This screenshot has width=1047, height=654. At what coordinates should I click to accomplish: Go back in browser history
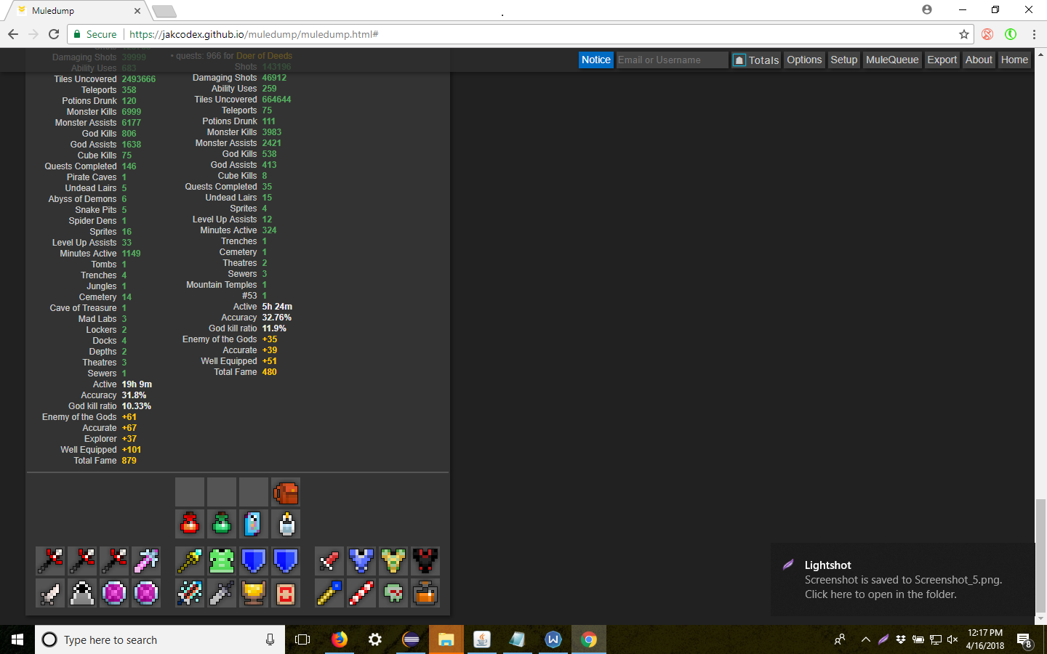click(x=13, y=34)
